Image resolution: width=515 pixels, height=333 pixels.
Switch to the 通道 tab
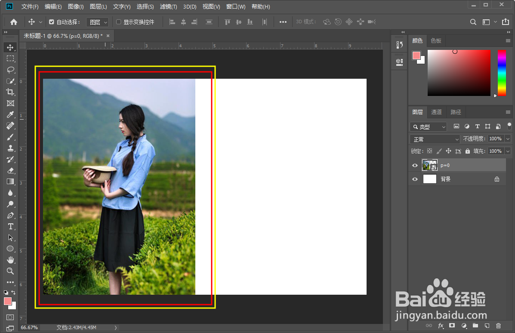(436, 112)
